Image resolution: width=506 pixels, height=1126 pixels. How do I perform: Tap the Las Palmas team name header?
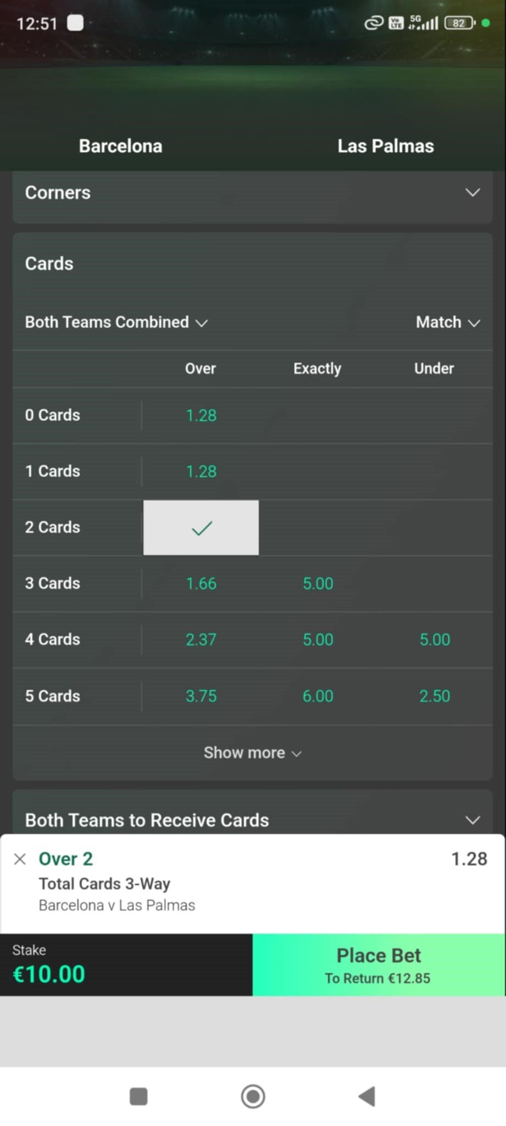click(386, 146)
